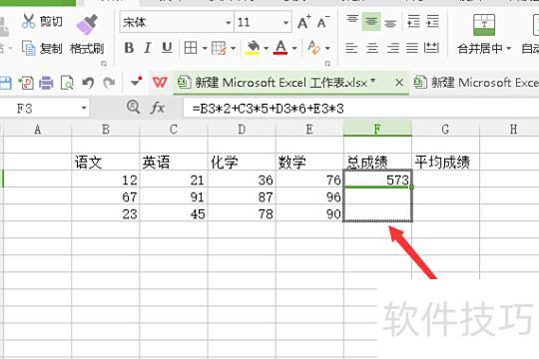
Task: Align text right
Action: 392,48
